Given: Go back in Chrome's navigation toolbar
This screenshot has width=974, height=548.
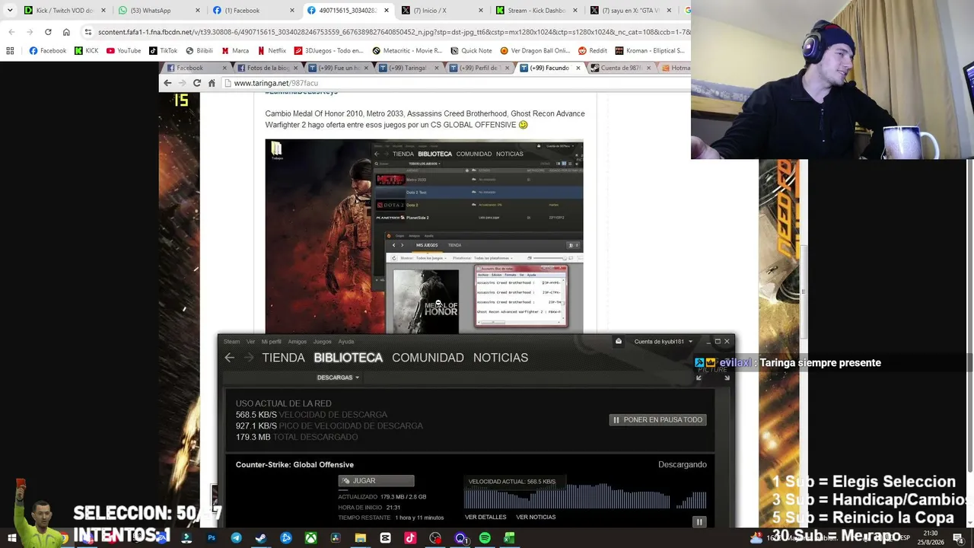Looking at the screenshot, I should [x=11, y=32].
